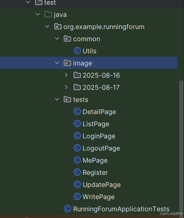Screen dimensions: 184x218
Task: Open the DetailPage class
Action: tap(99, 112)
